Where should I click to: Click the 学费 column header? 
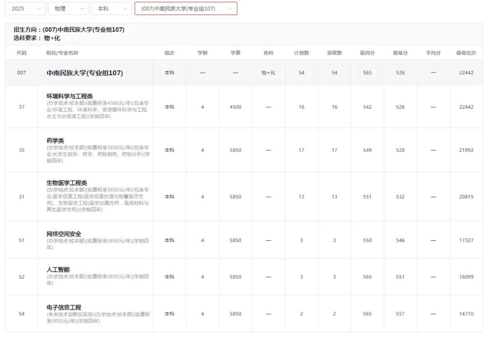tap(235, 53)
